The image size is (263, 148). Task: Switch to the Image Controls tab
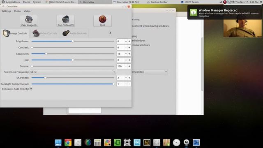tap(15, 33)
